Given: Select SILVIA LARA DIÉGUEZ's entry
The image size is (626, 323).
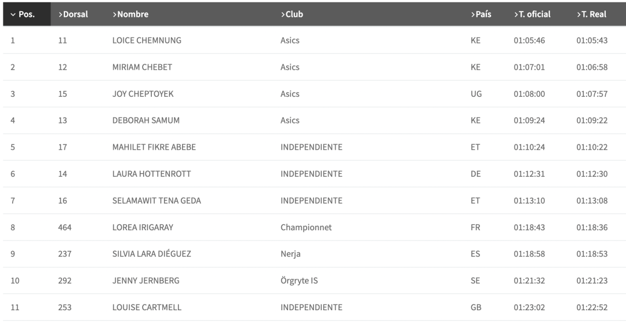Looking at the screenshot, I should point(151,254).
